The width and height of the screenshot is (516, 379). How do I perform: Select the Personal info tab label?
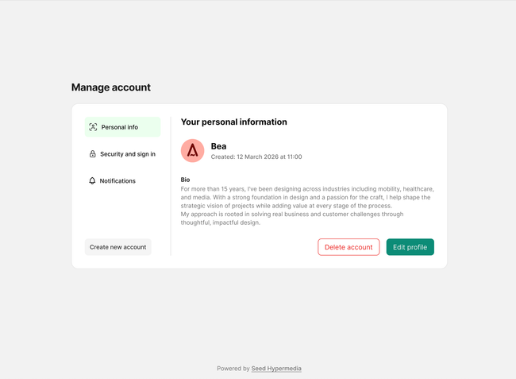click(120, 127)
